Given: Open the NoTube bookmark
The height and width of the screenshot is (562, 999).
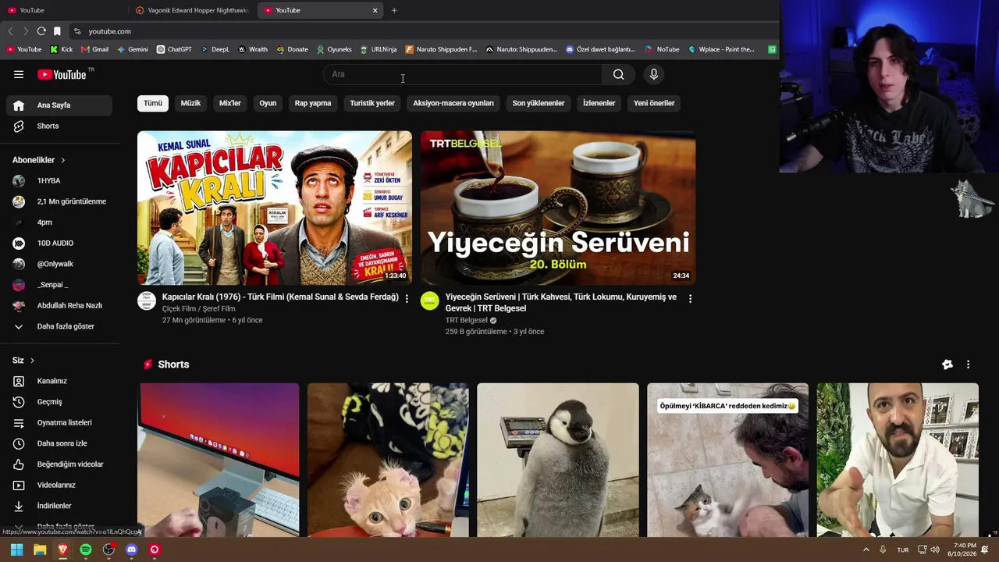Looking at the screenshot, I should [662, 49].
